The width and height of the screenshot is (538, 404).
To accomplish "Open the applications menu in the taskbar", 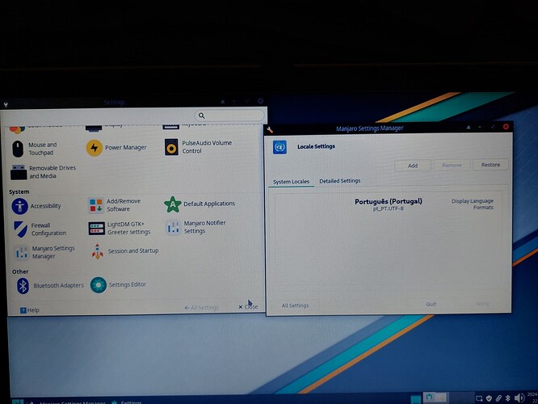I will pyautogui.click(x=18, y=402).
